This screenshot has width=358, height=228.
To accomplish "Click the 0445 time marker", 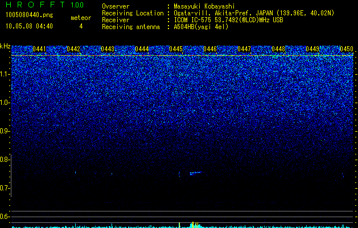I will [x=176, y=49].
